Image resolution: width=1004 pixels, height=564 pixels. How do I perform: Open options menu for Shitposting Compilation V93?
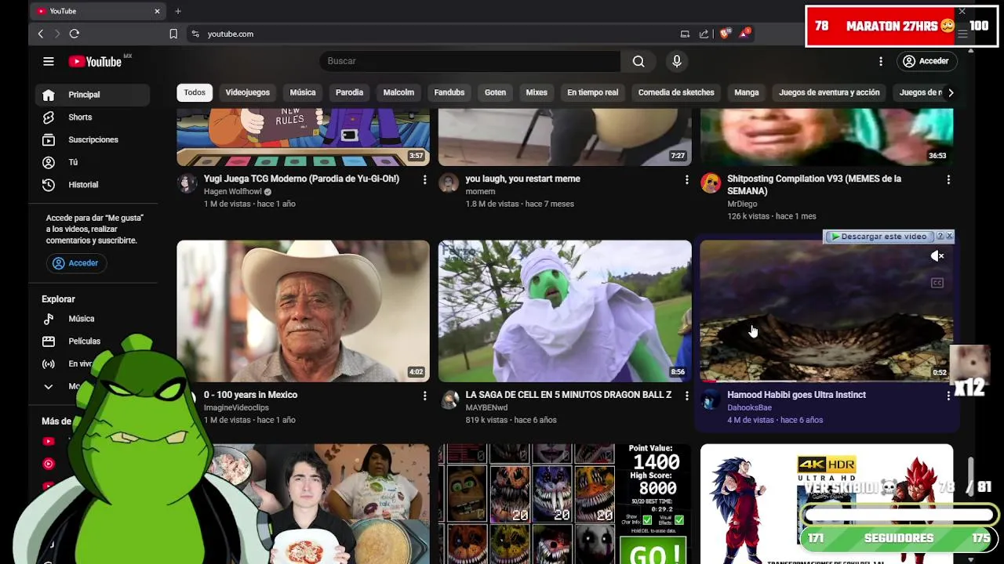948,180
